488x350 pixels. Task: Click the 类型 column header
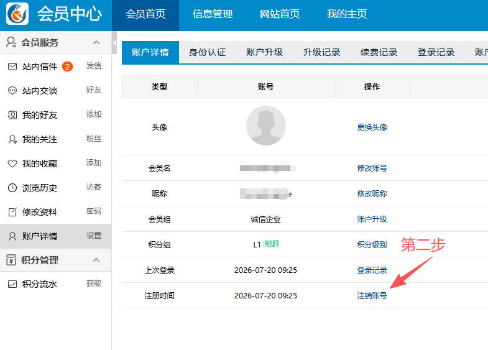(160, 87)
